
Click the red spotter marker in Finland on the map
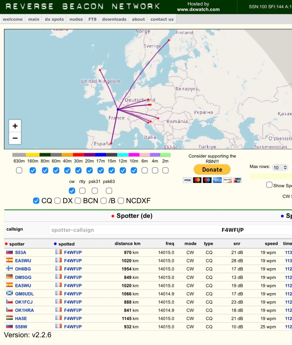169,40
